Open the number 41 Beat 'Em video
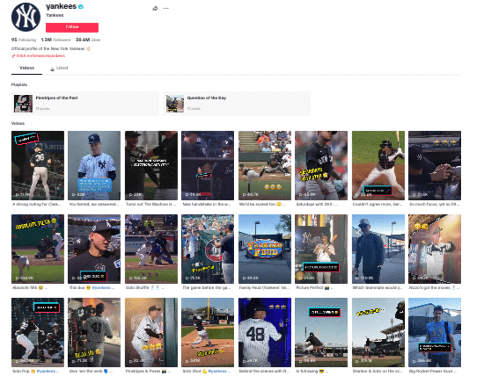Screen dimensions: 477x376 [x=94, y=332]
